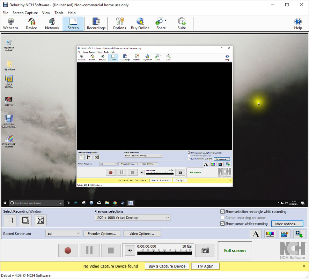Screen dimensions: 309x279
Task: Pause the recording
Action: tap(89, 250)
